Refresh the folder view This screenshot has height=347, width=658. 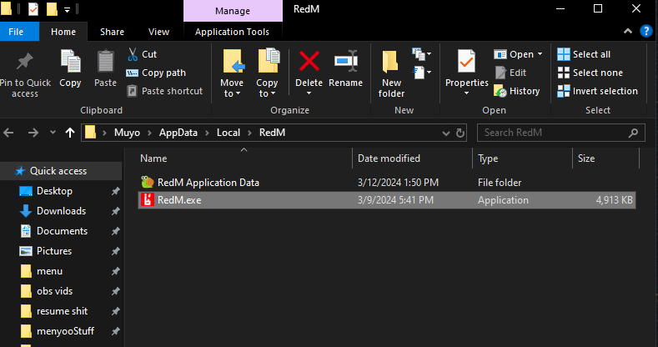pyautogui.click(x=460, y=133)
